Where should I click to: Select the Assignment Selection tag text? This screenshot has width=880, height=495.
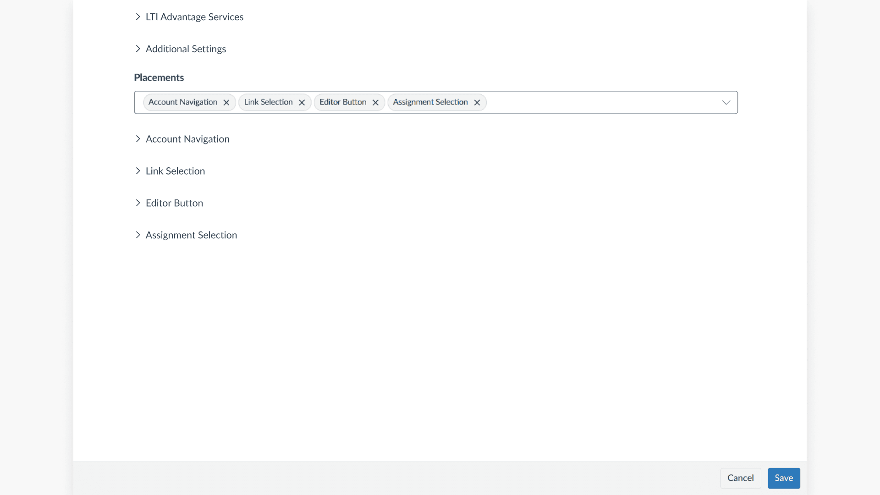[430, 102]
